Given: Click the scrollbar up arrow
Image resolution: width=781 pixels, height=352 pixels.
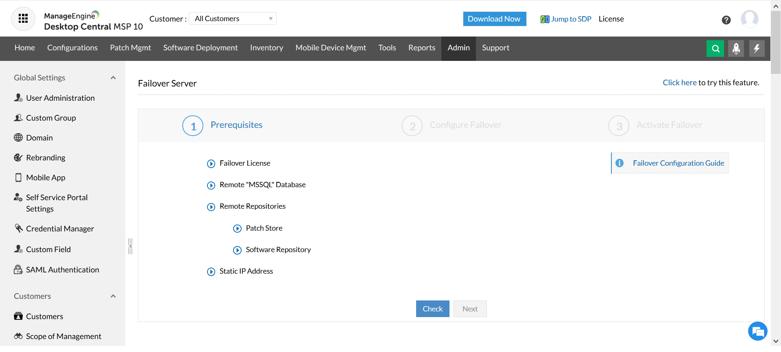Looking at the screenshot, I should coord(776,6).
